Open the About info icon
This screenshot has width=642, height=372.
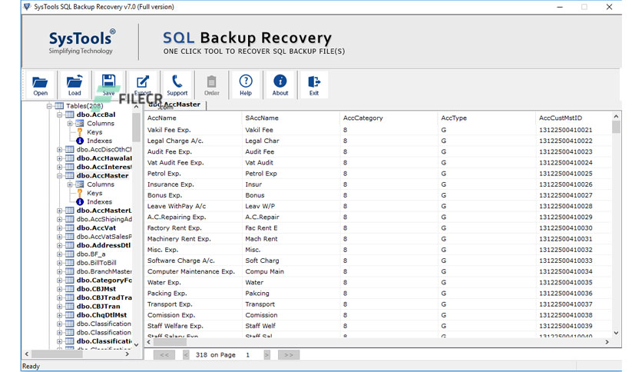(280, 81)
